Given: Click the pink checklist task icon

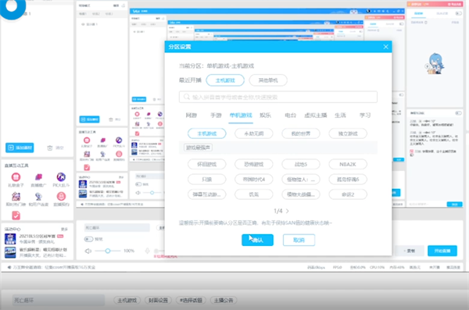Looking at the screenshot, I should pos(16,216).
